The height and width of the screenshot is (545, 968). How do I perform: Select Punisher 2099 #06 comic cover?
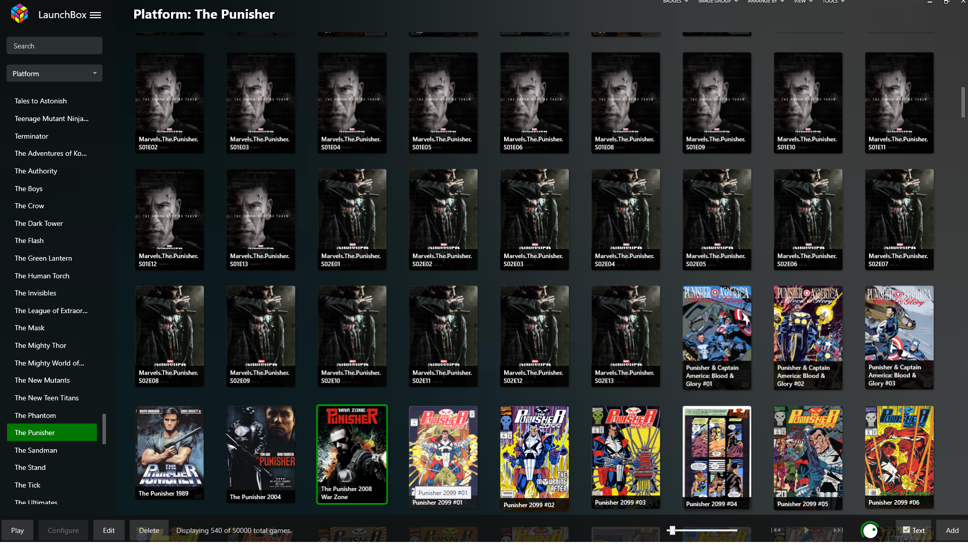click(899, 457)
